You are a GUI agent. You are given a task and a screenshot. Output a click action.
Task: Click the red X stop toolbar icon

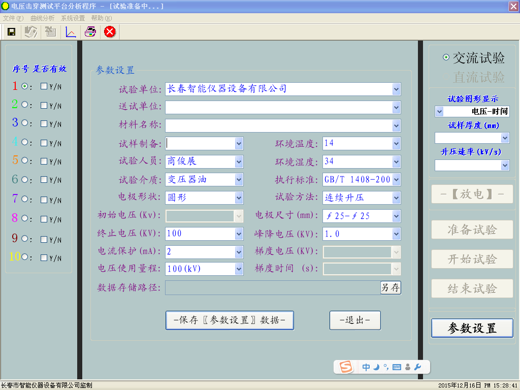[x=110, y=32]
